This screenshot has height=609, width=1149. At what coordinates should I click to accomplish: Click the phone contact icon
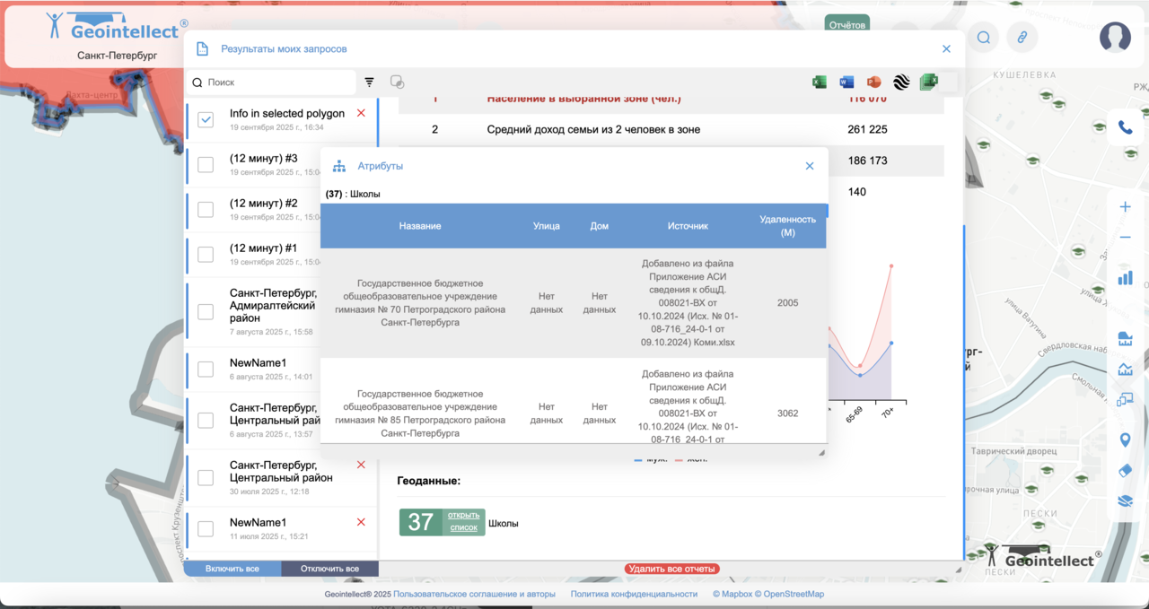(x=1125, y=127)
